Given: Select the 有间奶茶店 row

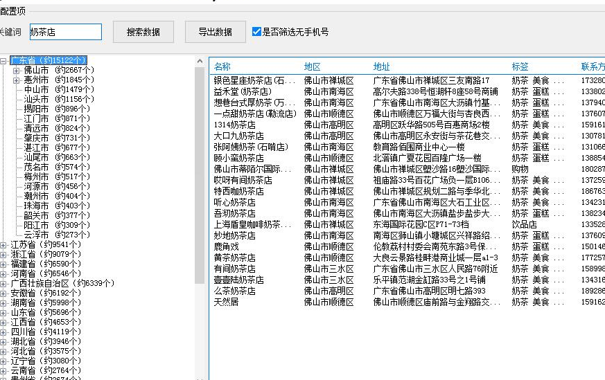Looking at the screenshot, I should pyautogui.click(x=407, y=269).
